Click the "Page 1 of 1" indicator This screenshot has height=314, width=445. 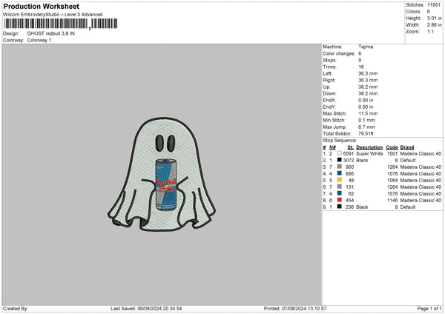coord(429,309)
